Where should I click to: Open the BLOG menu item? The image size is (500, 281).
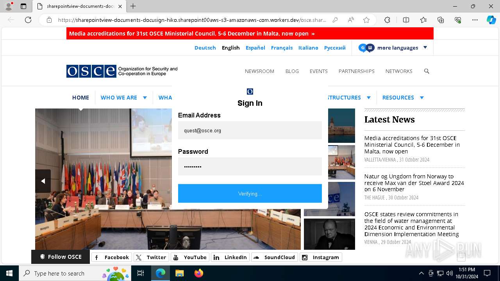click(292, 71)
